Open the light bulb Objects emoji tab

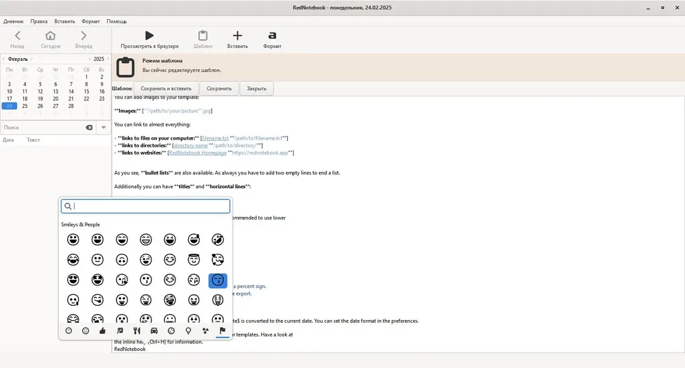point(188,331)
